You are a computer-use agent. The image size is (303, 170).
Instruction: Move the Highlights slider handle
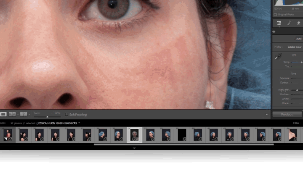pos(297,90)
